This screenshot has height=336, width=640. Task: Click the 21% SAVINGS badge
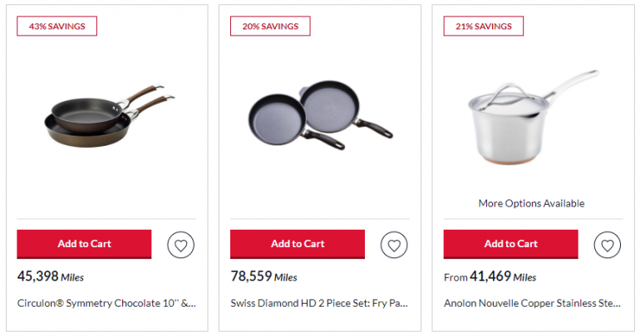point(484,27)
